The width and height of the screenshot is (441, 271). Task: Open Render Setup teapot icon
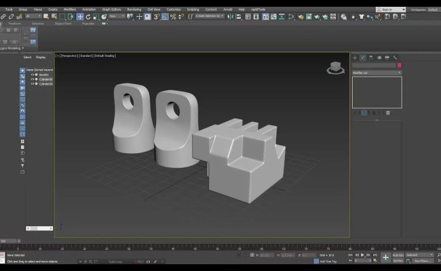point(301,17)
